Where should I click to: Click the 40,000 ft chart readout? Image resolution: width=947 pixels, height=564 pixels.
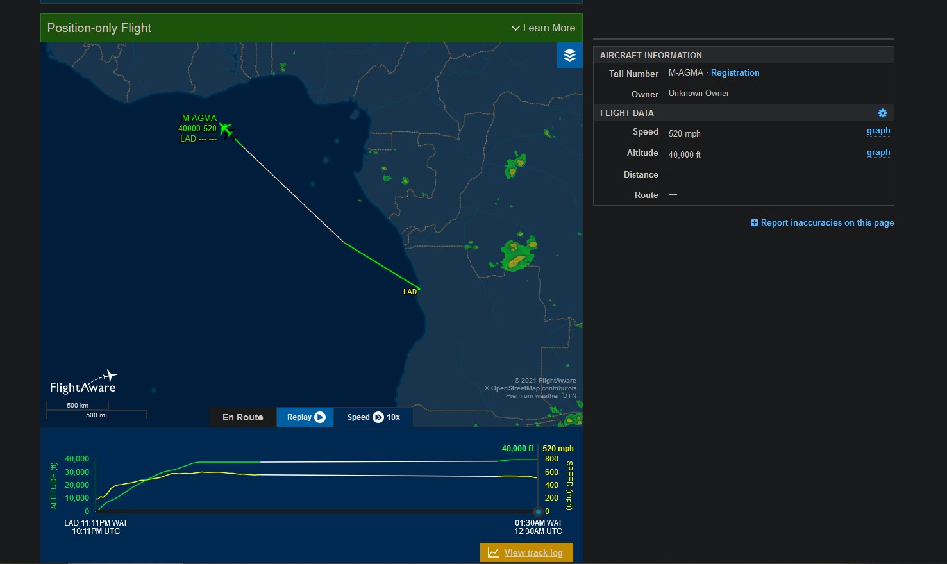point(517,449)
